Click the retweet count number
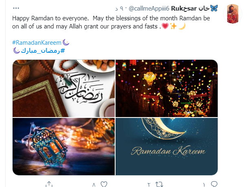The width and height of the screenshot is (249, 187). [149, 185]
